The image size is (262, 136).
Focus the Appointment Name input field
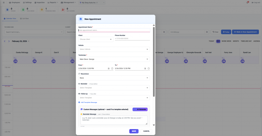(x=114, y=30)
